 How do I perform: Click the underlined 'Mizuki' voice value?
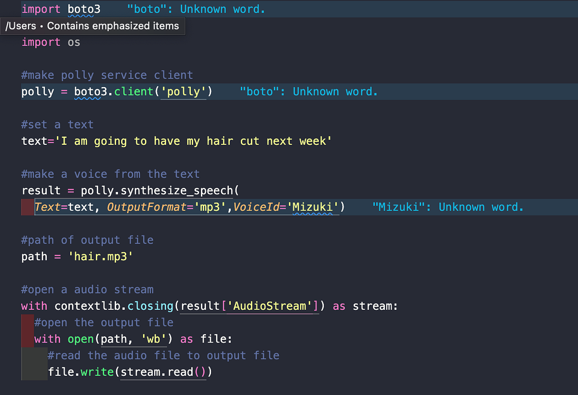[313, 207]
